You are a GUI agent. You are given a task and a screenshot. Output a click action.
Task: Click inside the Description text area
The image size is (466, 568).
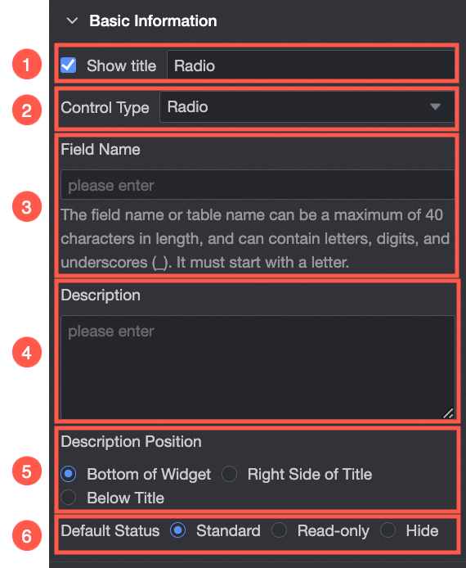pyautogui.click(x=258, y=367)
